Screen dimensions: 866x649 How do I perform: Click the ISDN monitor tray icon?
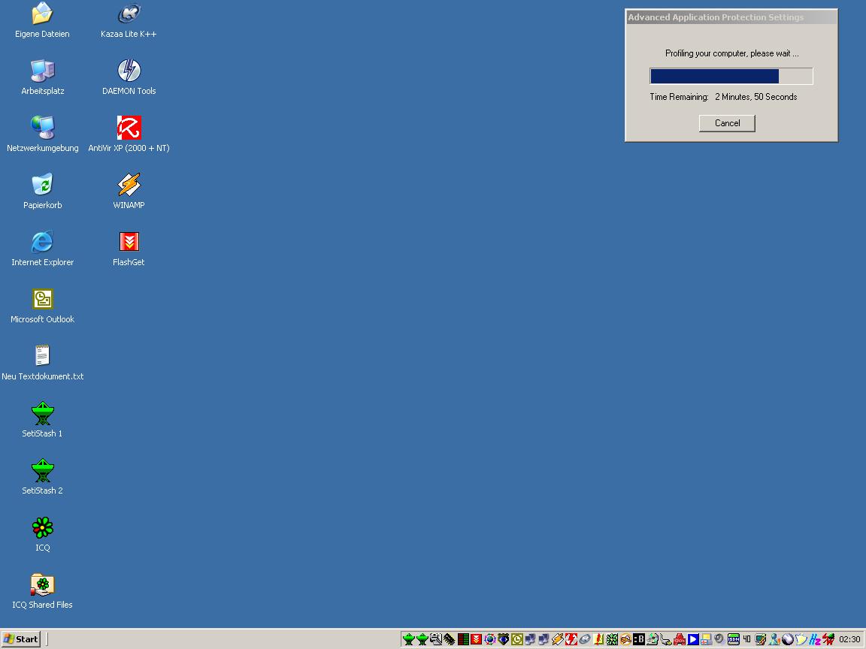coord(734,639)
